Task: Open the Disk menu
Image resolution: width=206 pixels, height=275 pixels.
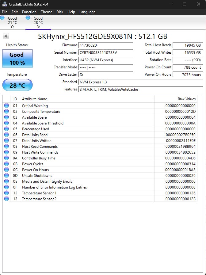Action: click(60, 12)
